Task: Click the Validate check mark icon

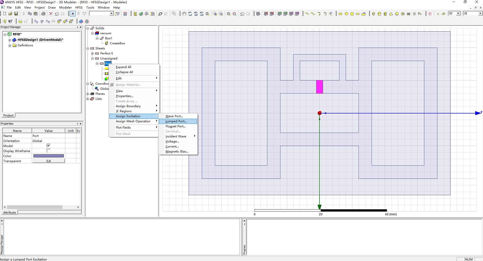Action: click(x=141, y=14)
